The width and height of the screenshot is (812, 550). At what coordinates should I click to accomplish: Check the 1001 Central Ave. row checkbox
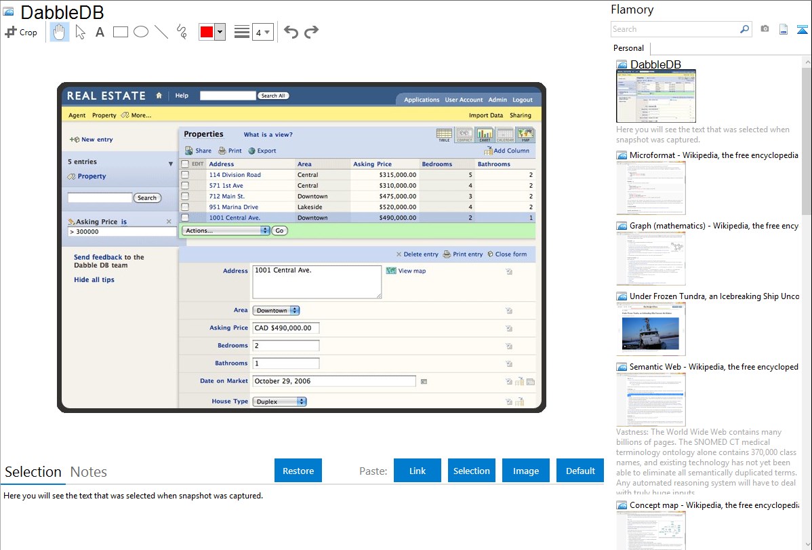pos(185,218)
